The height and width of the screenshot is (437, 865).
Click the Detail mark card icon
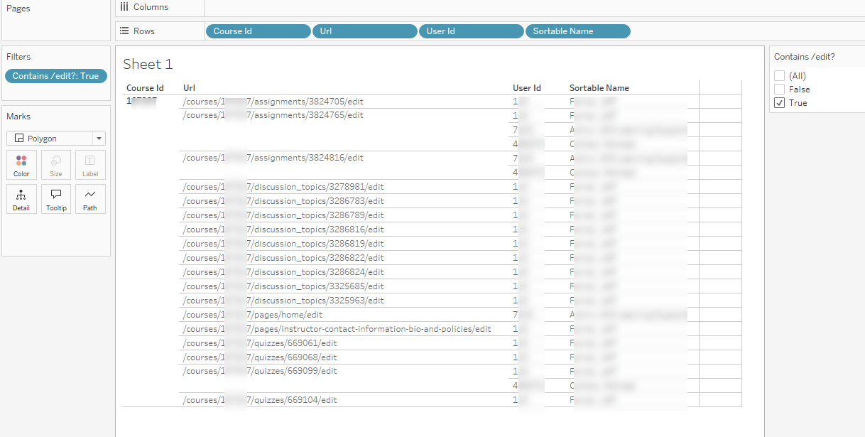click(x=21, y=199)
